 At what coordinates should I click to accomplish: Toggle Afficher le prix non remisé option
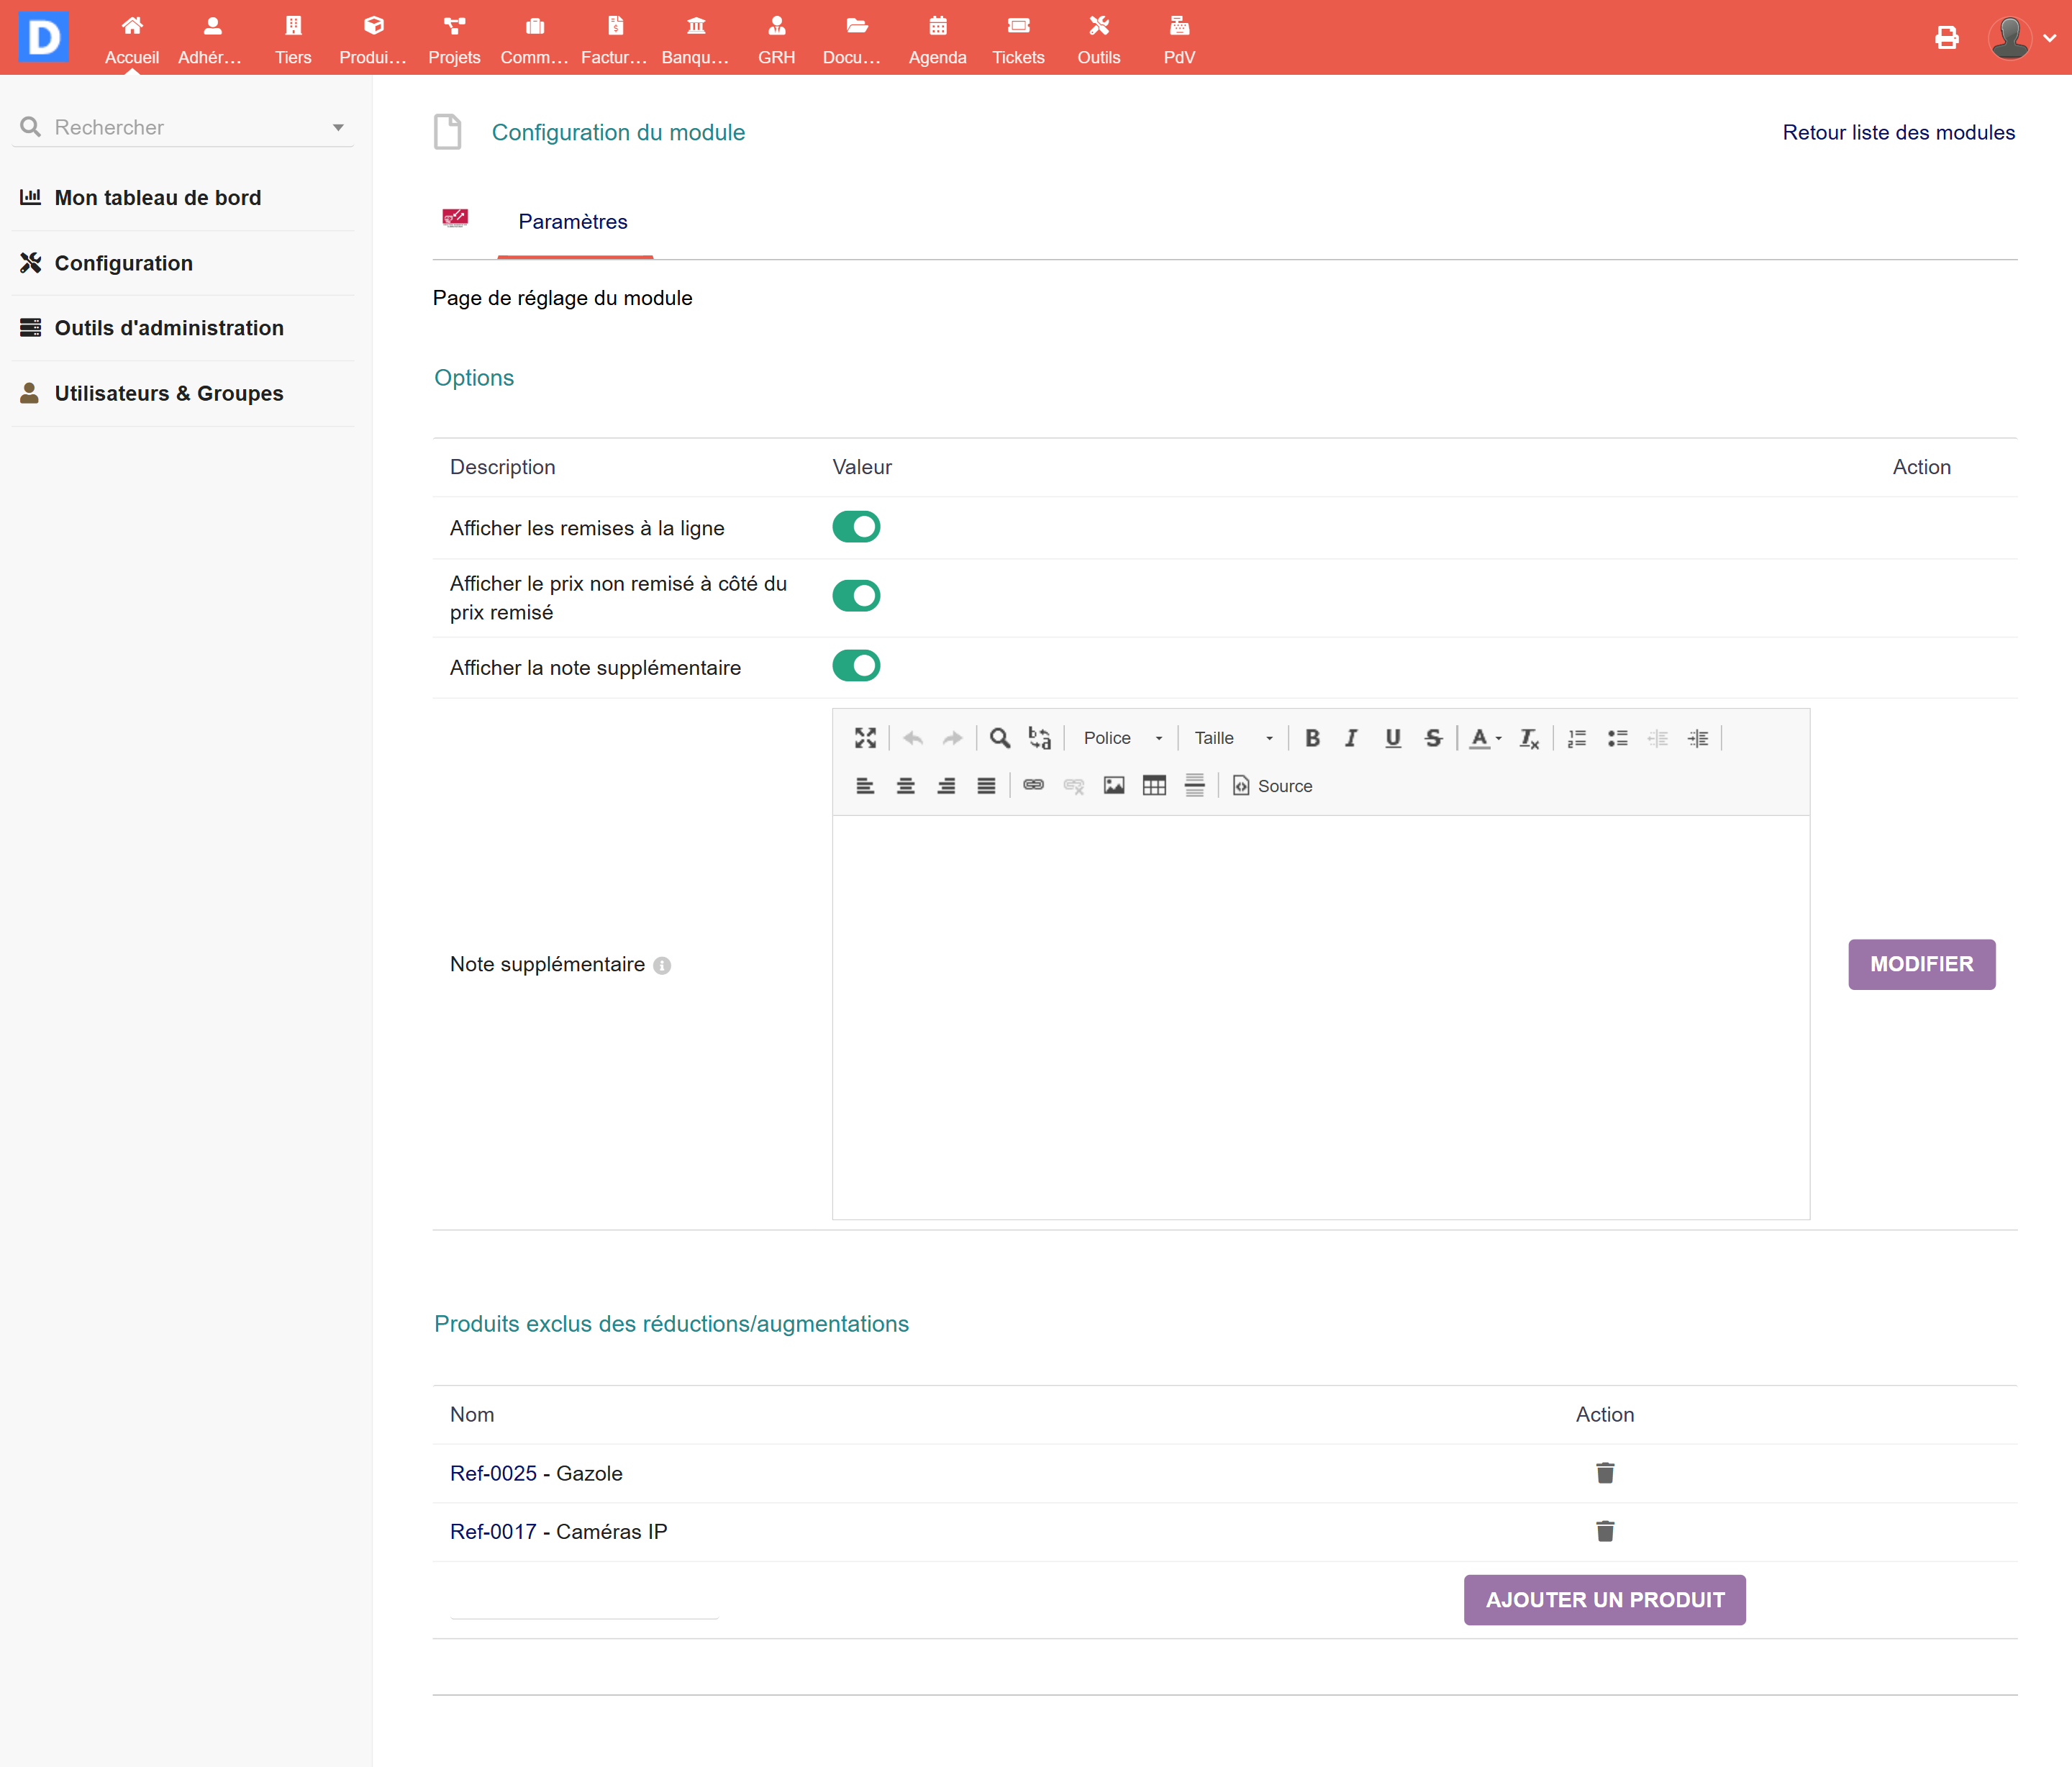pyautogui.click(x=856, y=596)
